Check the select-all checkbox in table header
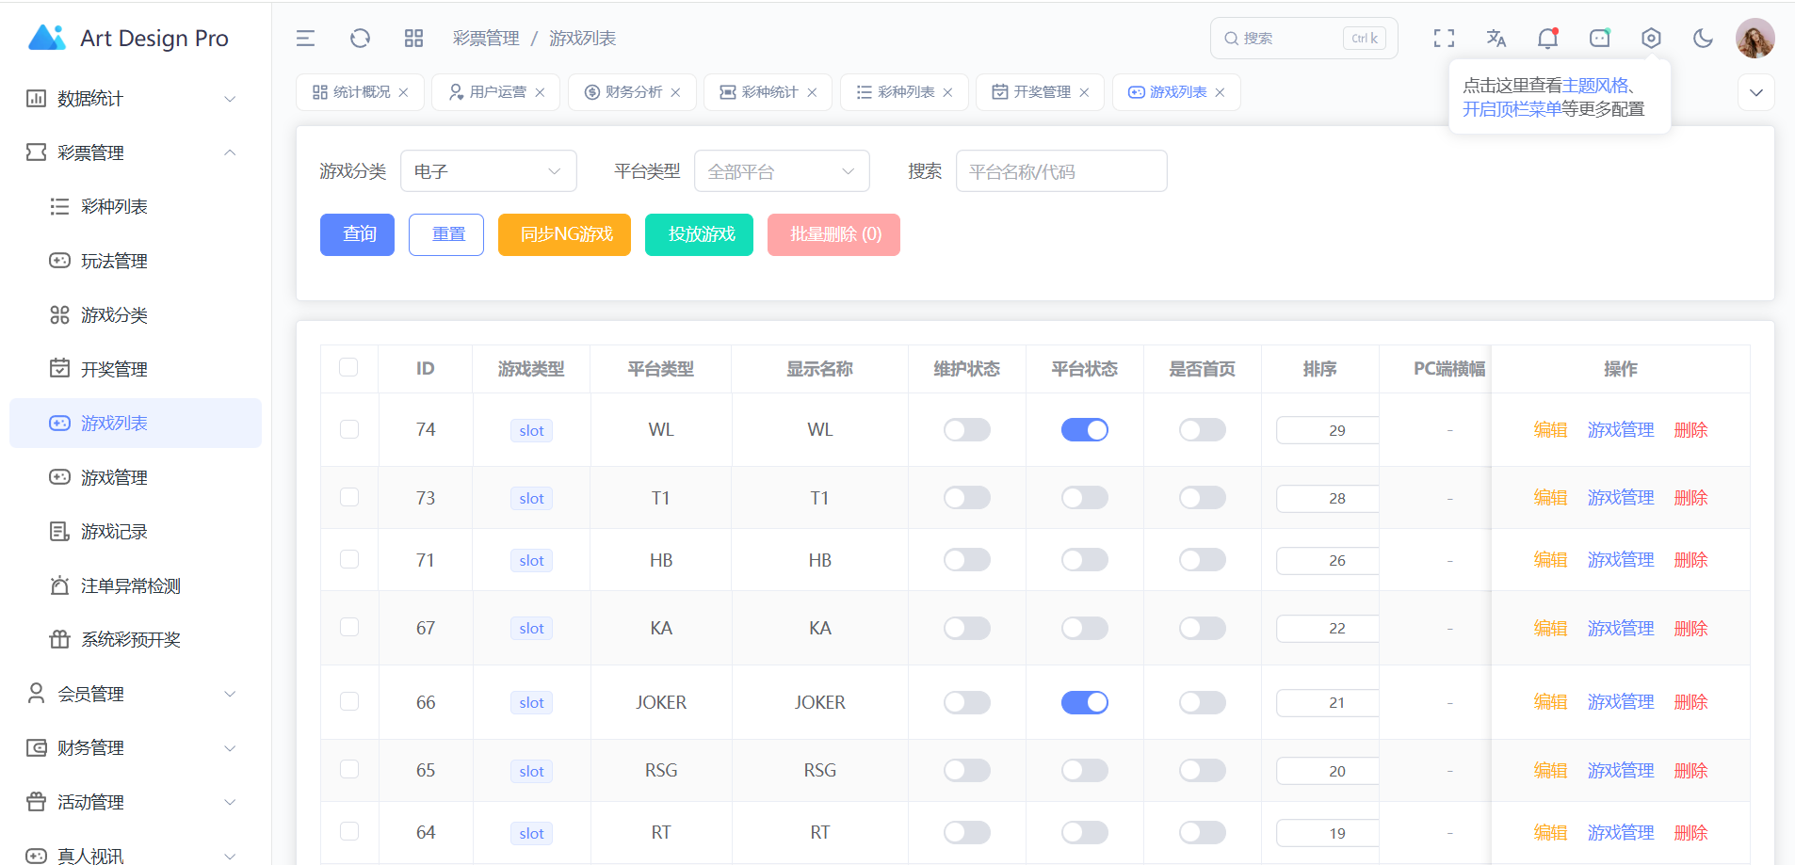 tap(348, 368)
